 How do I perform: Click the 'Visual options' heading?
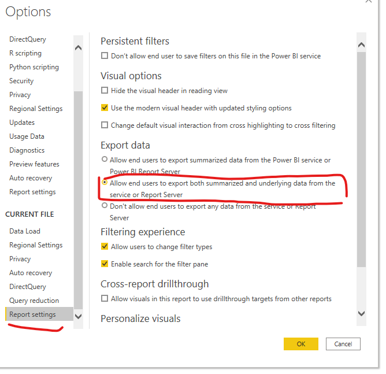(131, 76)
